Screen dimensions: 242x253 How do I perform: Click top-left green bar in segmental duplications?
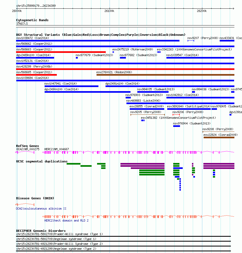click(x=73, y=164)
